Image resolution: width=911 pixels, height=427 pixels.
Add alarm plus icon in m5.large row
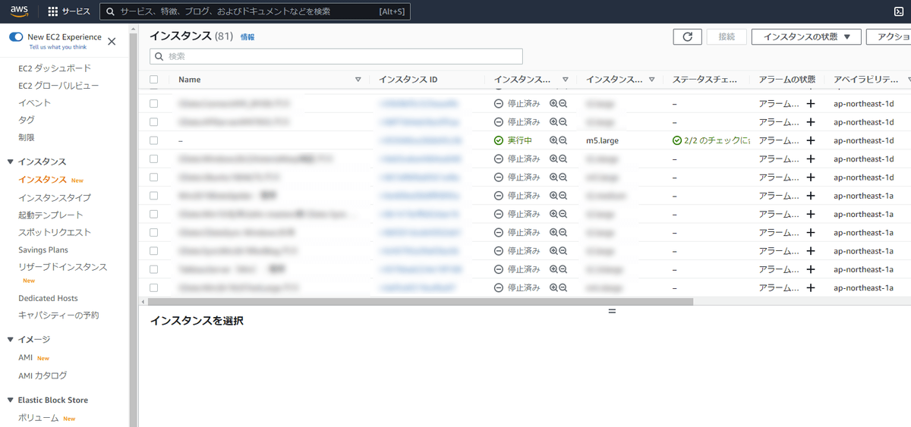810,140
